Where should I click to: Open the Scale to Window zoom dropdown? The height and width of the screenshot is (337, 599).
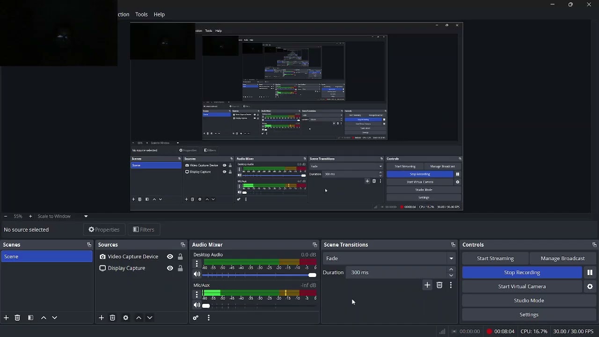[63, 216]
